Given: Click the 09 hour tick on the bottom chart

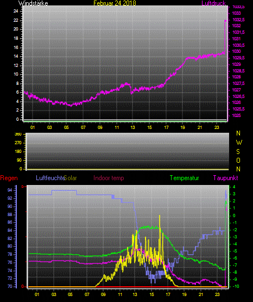Looking at the screenshot, I should click(103, 294).
